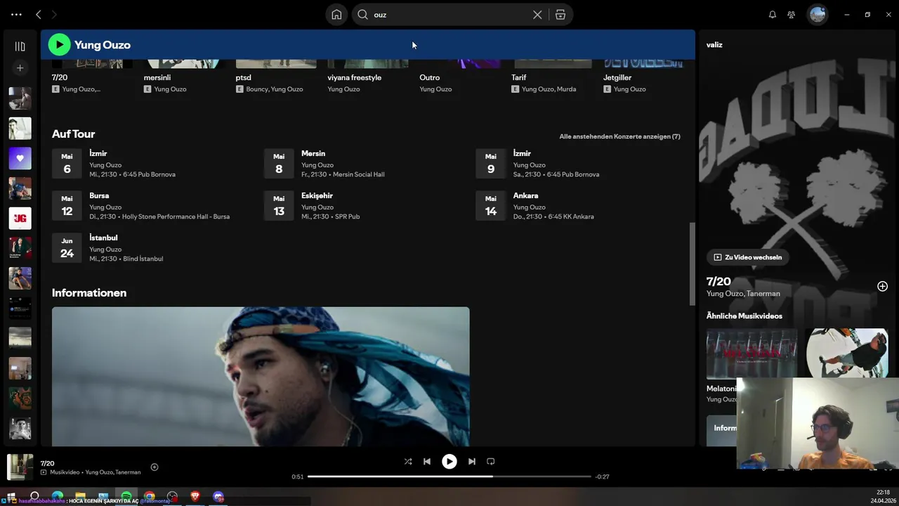
Task: Open the Jetgiller track title
Action: pos(617,77)
